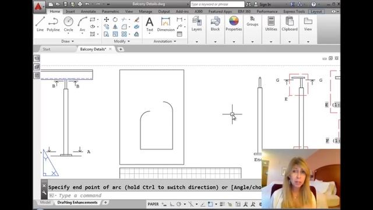Select the Polyline tool
The height and width of the screenshot is (210, 373).
coord(53,24)
